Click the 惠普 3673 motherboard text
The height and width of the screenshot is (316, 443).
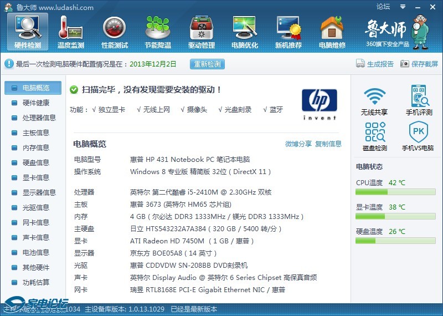tap(181, 205)
